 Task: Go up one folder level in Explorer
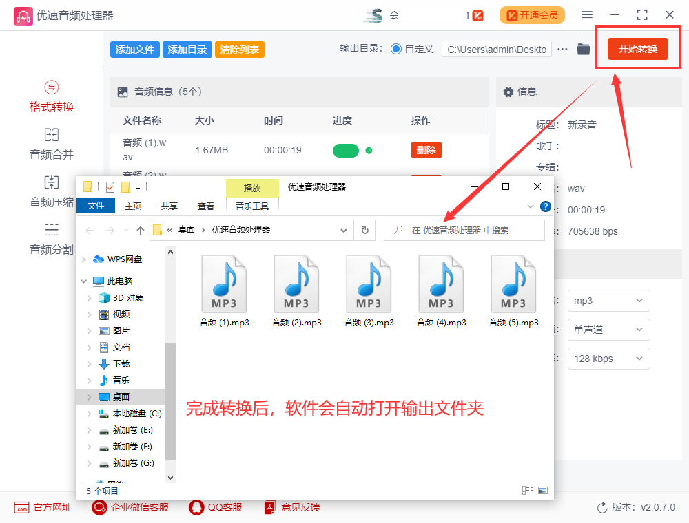pyautogui.click(x=140, y=231)
